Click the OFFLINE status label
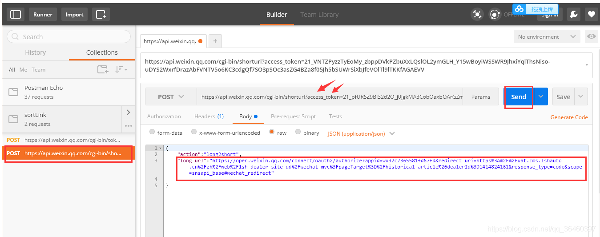600x237 pixels. 514,15
